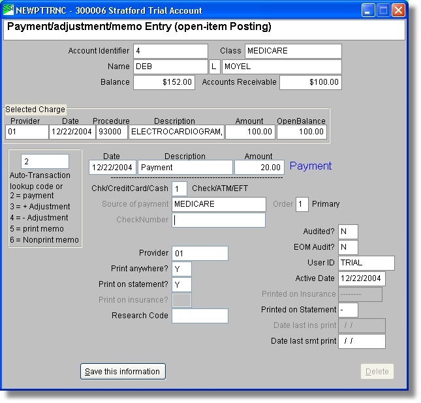Screen dimensions: 421x403
Task: Click the Selected Charge group label
Action: click(x=35, y=110)
